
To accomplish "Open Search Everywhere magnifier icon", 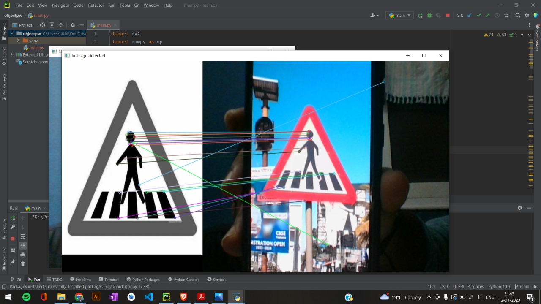I will tap(518, 15).
